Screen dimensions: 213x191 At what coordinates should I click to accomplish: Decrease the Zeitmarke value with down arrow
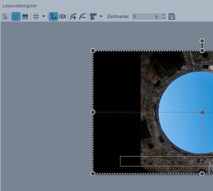pos(164,18)
